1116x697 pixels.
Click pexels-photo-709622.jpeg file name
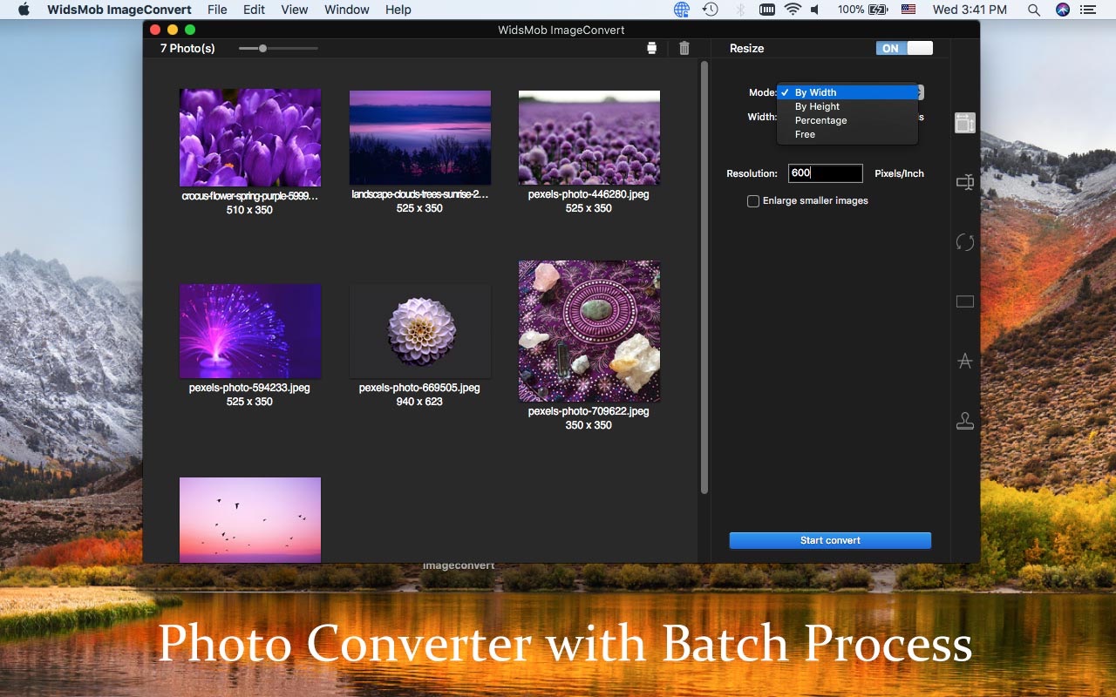pyautogui.click(x=589, y=411)
